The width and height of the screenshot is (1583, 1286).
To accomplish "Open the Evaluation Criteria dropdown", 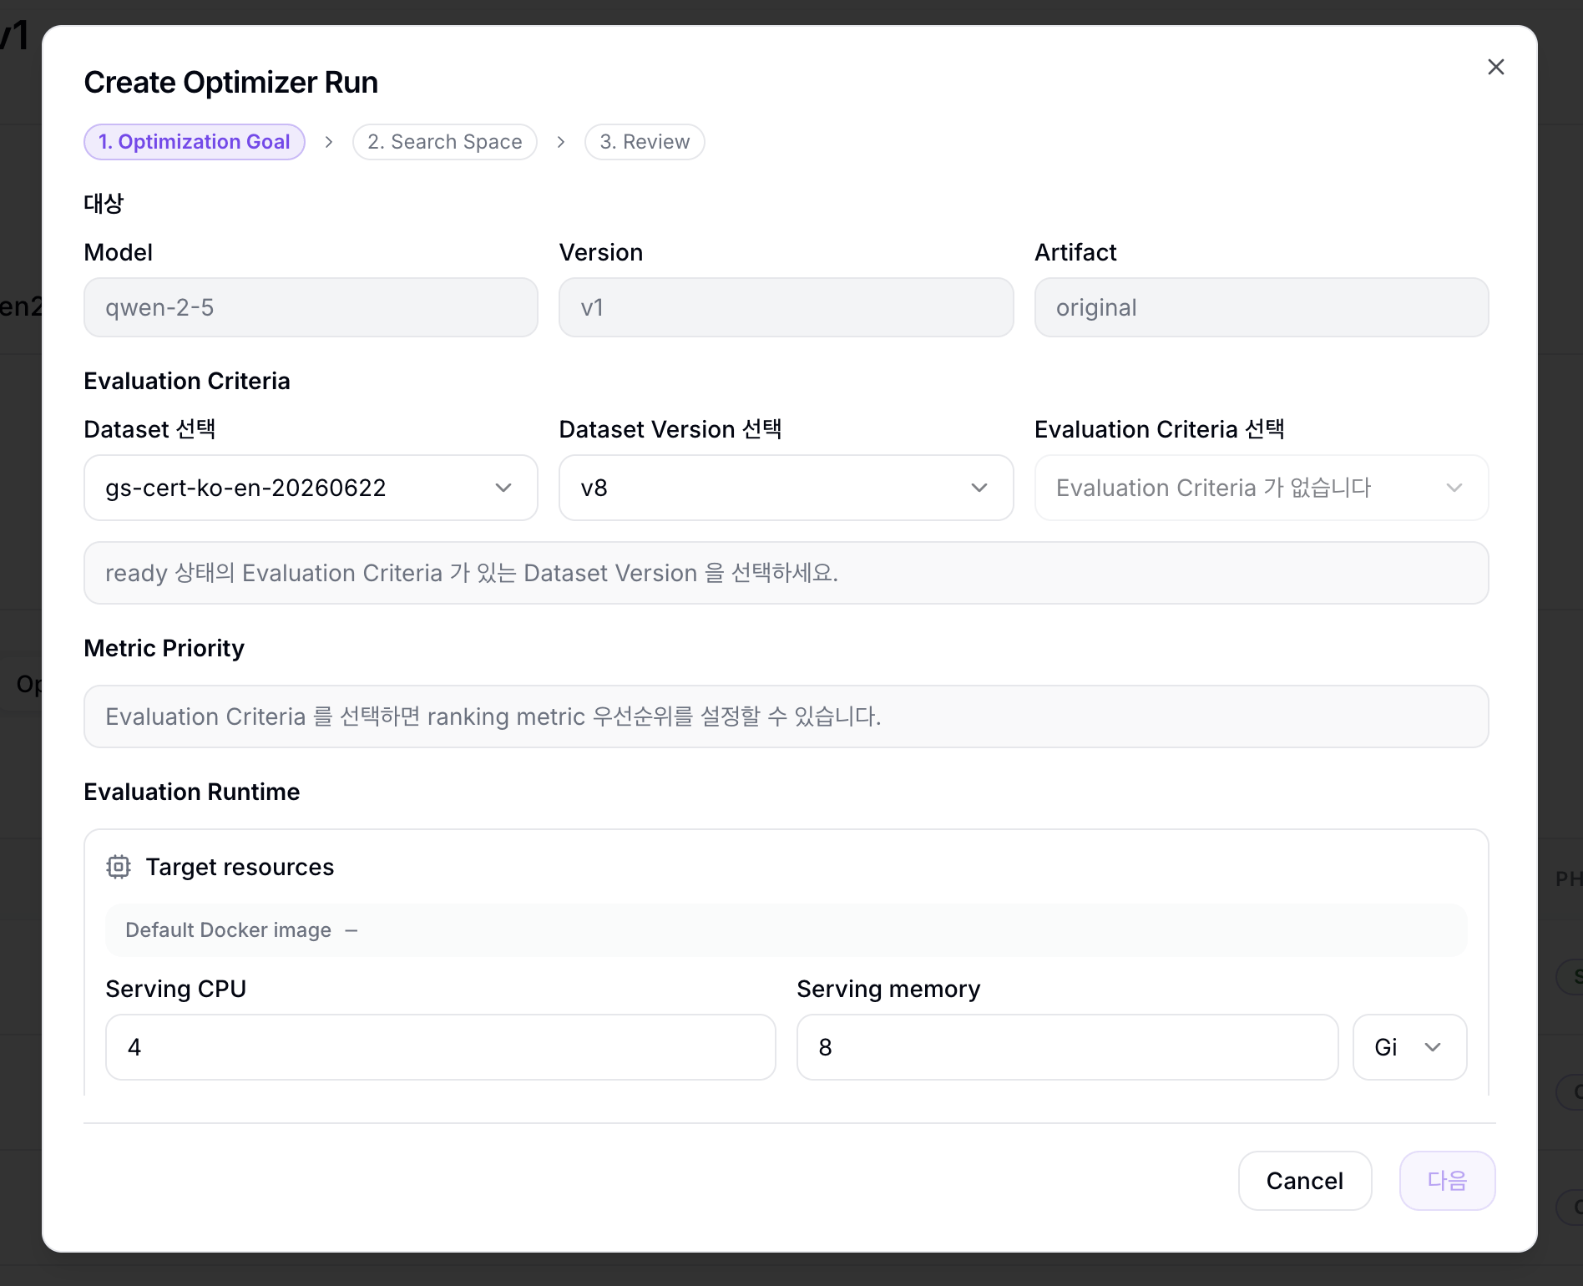I will [x=1262, y=488].
